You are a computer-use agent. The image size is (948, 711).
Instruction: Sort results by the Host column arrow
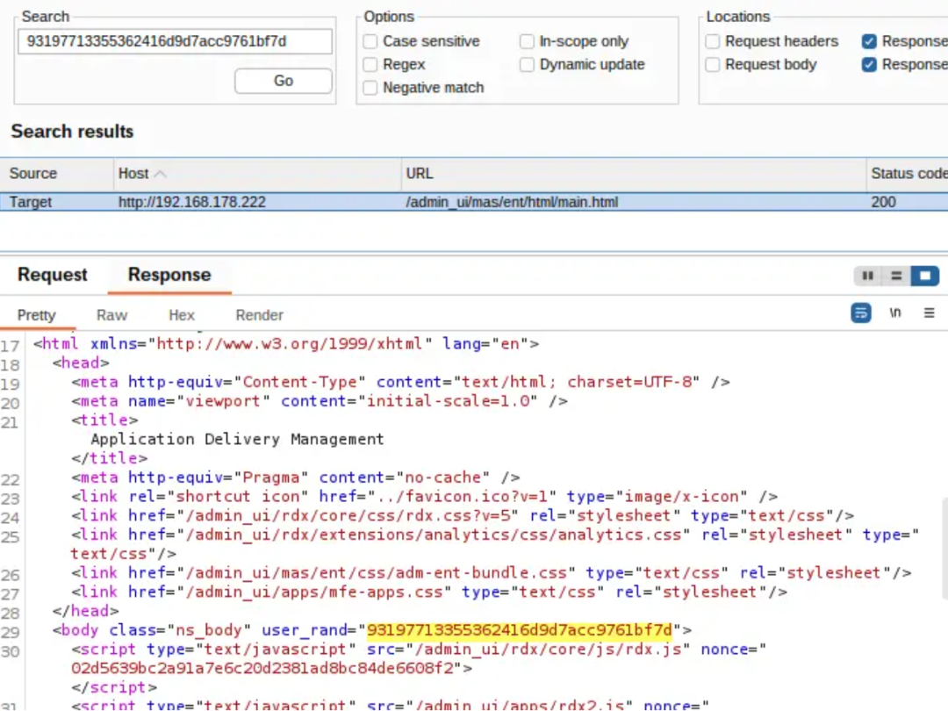161,174
